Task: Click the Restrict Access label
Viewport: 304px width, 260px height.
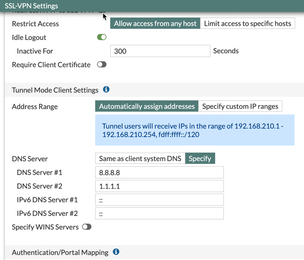Action: (35, 24)
